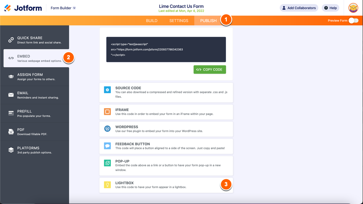Open the WordPress embed option
Viewport: 363px width, 204px height.
[x=166, y=129]
